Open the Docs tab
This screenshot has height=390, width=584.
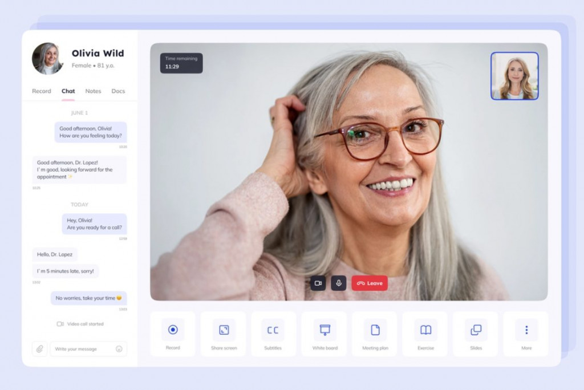118,91
